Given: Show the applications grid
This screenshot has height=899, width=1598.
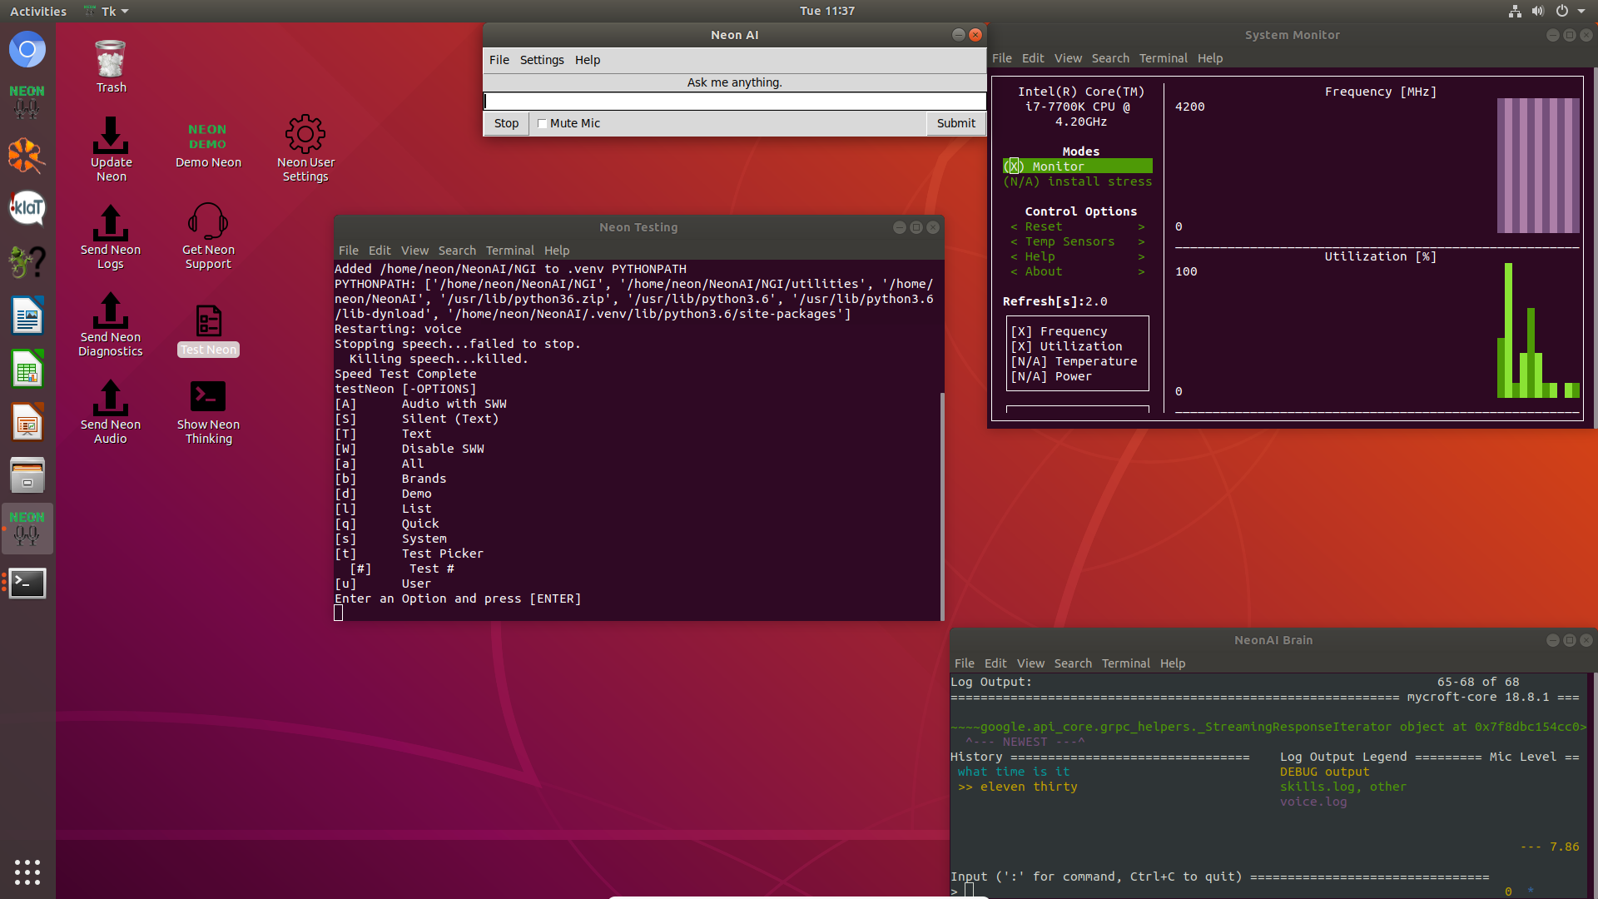Looking at the screenshot, I should point(27,872).
